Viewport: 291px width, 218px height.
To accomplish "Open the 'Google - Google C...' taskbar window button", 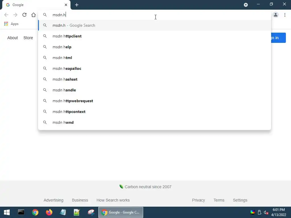I will (121, 212).
